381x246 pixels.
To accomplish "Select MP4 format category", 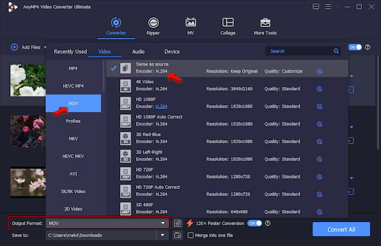I will pos(73,68).
